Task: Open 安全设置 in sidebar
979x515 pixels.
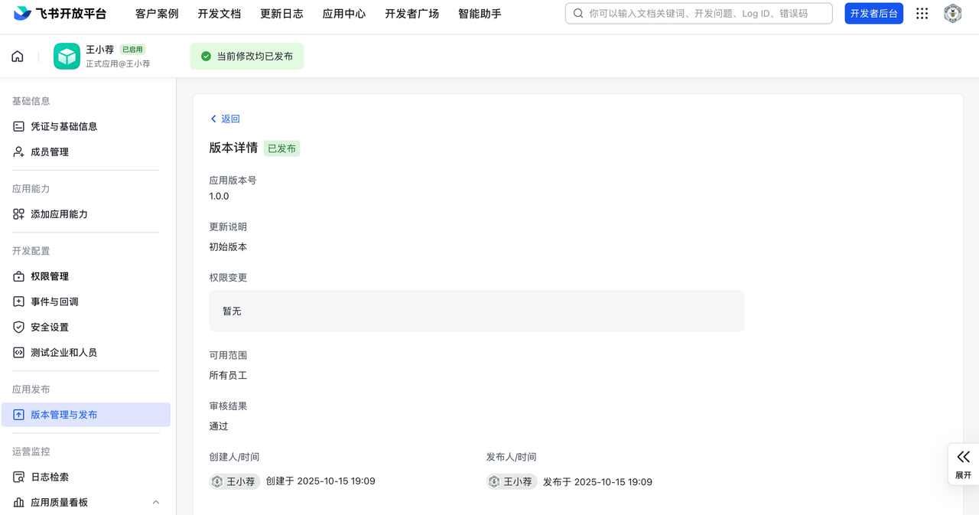Action: point(50,327)
